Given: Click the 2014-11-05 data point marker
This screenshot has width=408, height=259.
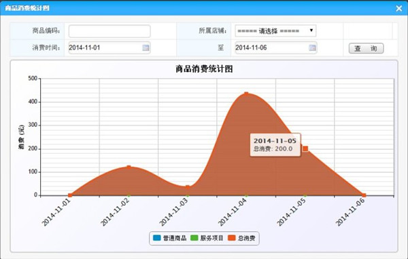Looking at the screenshot, I should click(x=305, y=148).
